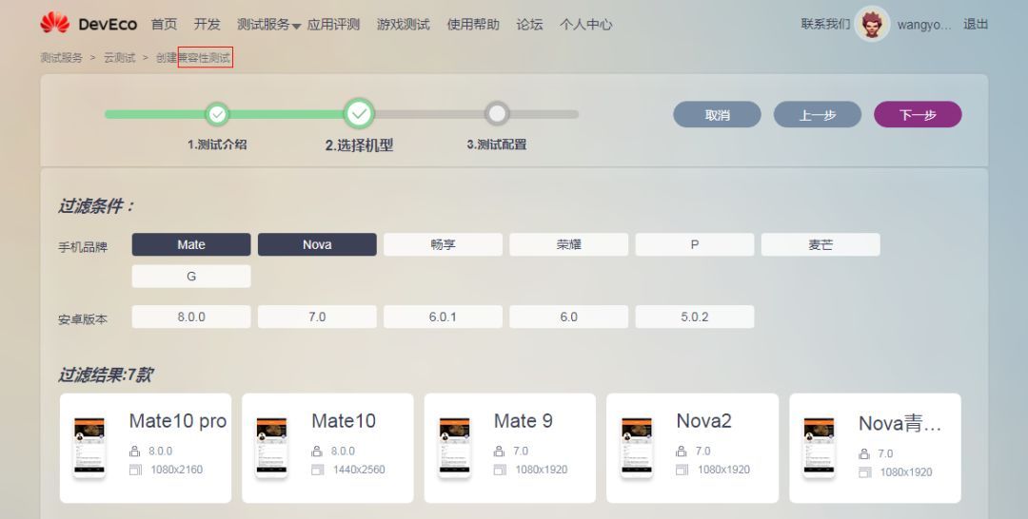Screen dimensions: 1028x519
Task: Filter by Android version 6.0.1
Action: 444,317
